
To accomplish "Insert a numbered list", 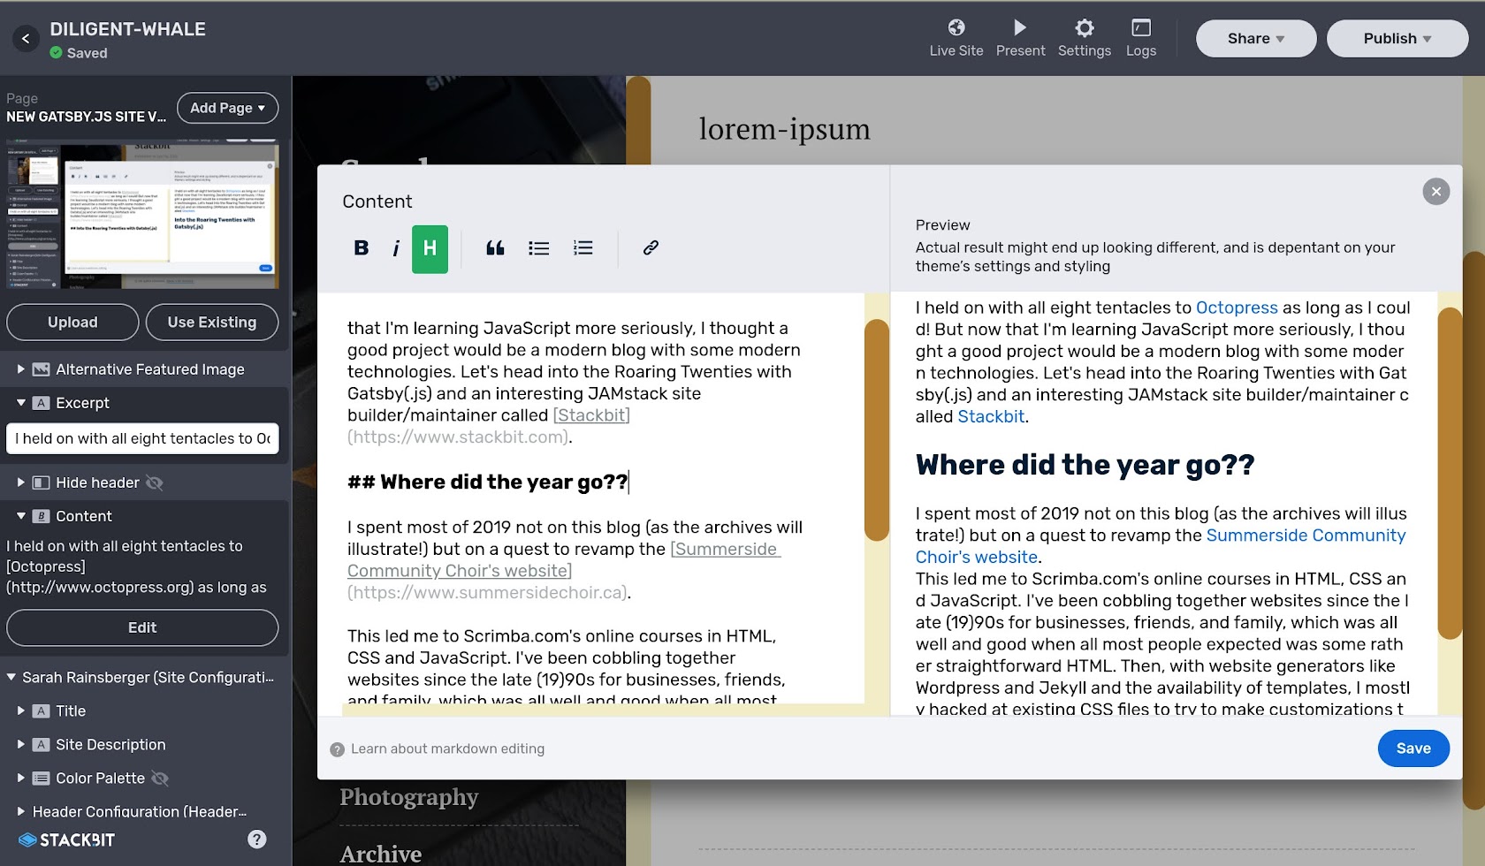I will (583, 248).
